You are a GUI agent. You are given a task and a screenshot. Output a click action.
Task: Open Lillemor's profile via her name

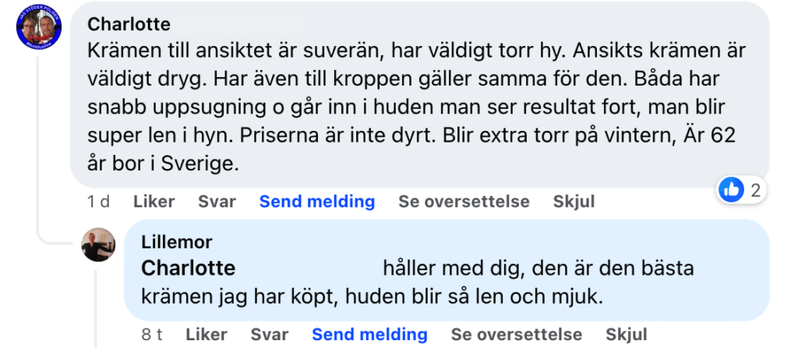coord(177,242)
